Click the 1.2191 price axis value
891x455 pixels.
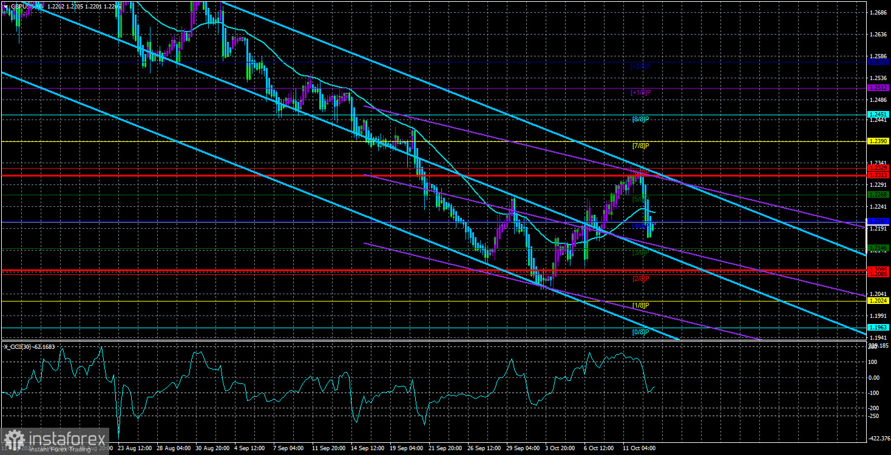[x=878, y=229]
